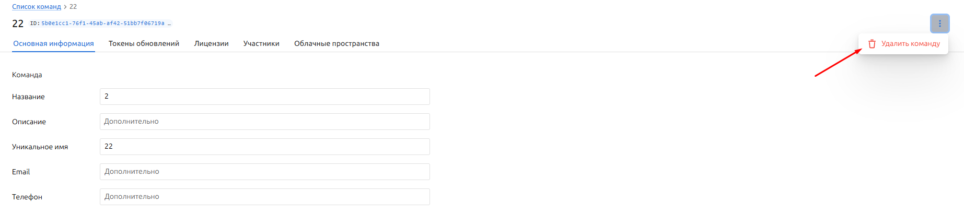Click the 'Команда' section heading
Screen dimensions: 964x214
coord(27,75)
